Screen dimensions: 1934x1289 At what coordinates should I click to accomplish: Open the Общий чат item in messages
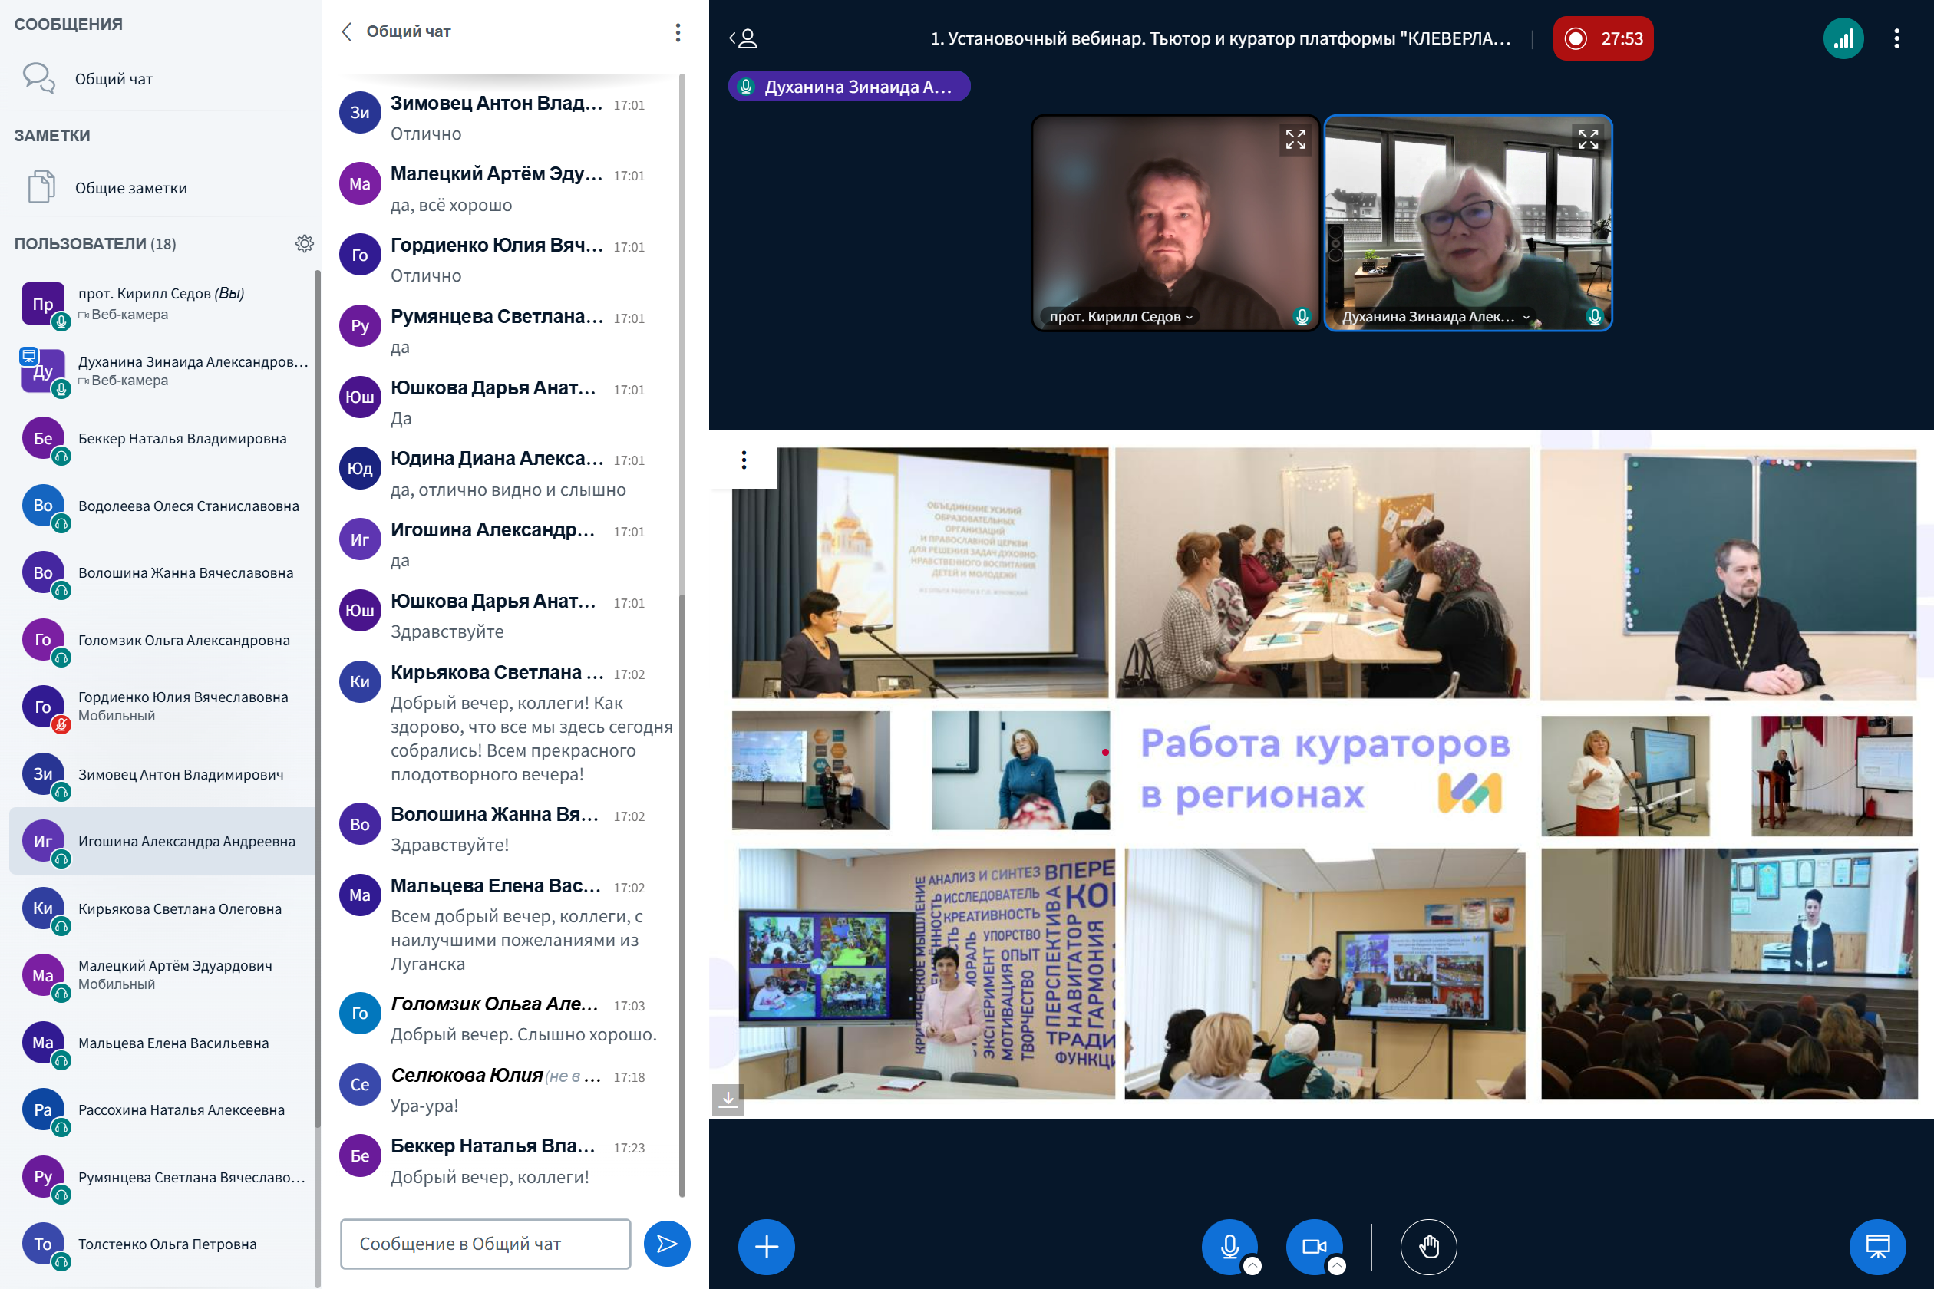tap(114, 79)
